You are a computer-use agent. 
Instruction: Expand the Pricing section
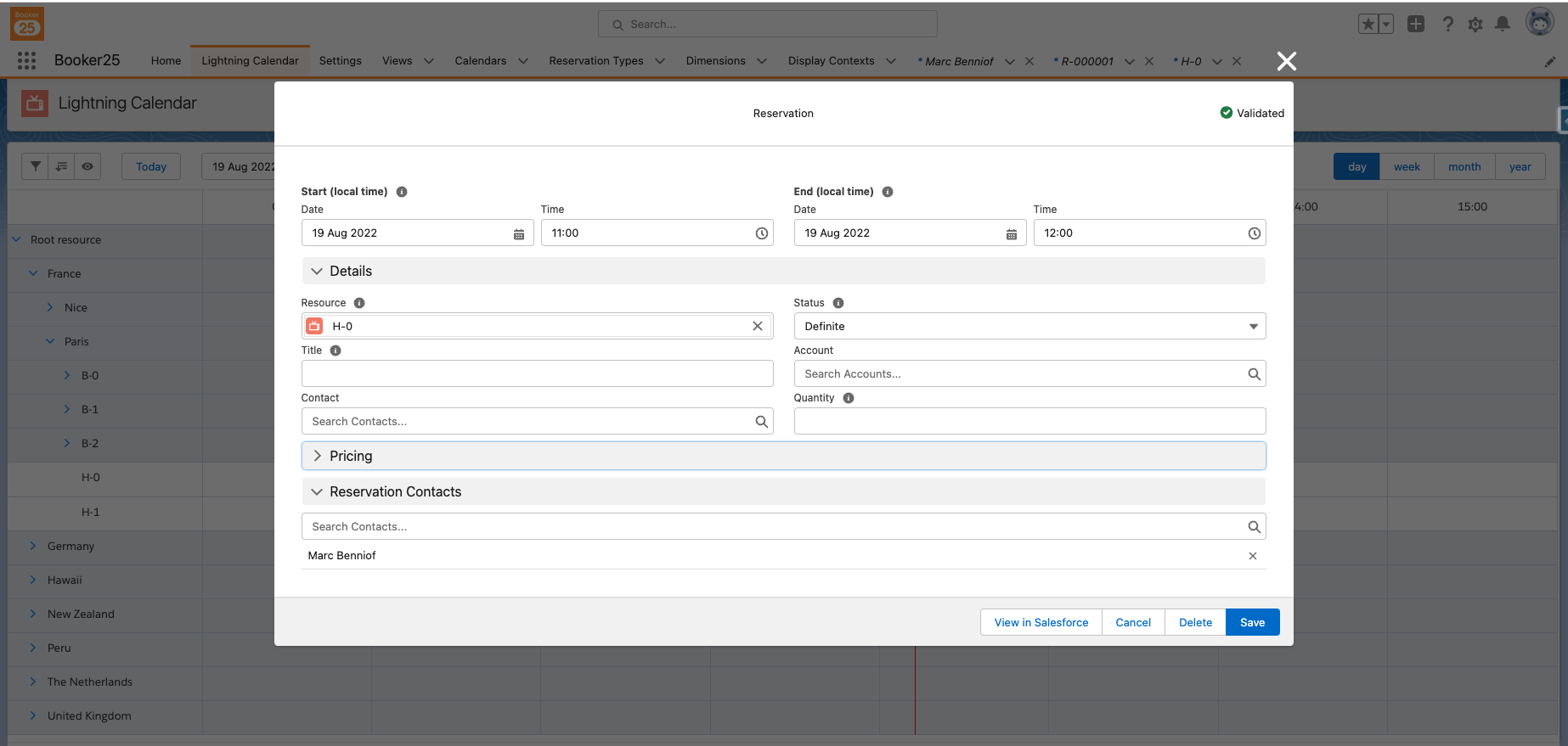coord(351,456)
